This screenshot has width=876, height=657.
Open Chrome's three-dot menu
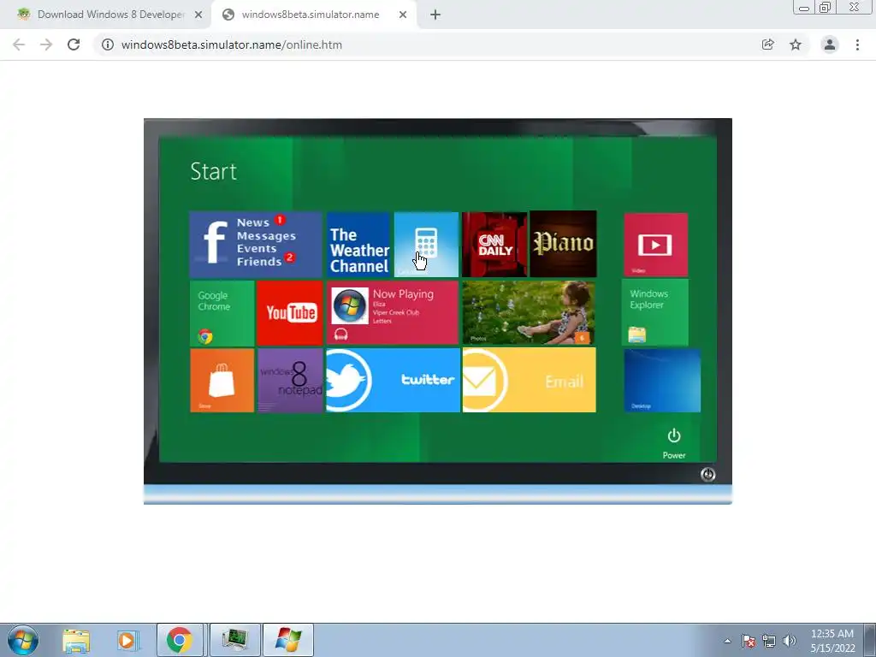tap(857, 44)
